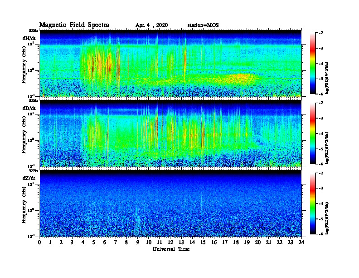Click the dZ/dt spectrogram plot
The height and width of the screenshot is (278, 359).
coord(170,204)
